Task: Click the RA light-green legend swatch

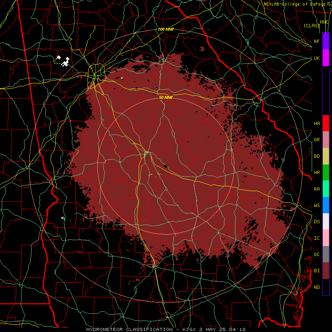Action: (x=326, y=189)
